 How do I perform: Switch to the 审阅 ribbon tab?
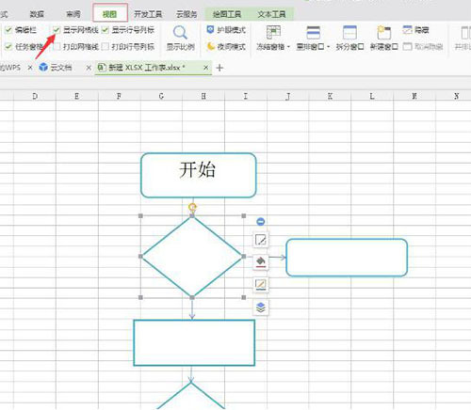point(73,14)
